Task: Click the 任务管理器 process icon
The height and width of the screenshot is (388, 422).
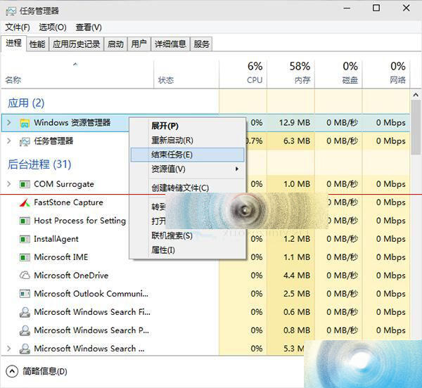Action: point(25,141)
